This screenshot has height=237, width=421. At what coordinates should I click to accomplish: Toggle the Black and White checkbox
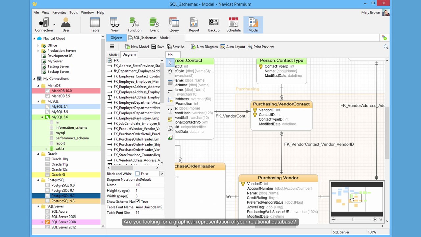click(137, 174)
